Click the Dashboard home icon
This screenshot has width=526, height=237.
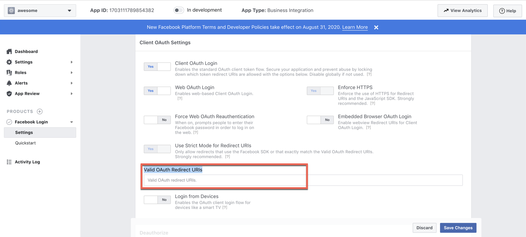[9, 52]
